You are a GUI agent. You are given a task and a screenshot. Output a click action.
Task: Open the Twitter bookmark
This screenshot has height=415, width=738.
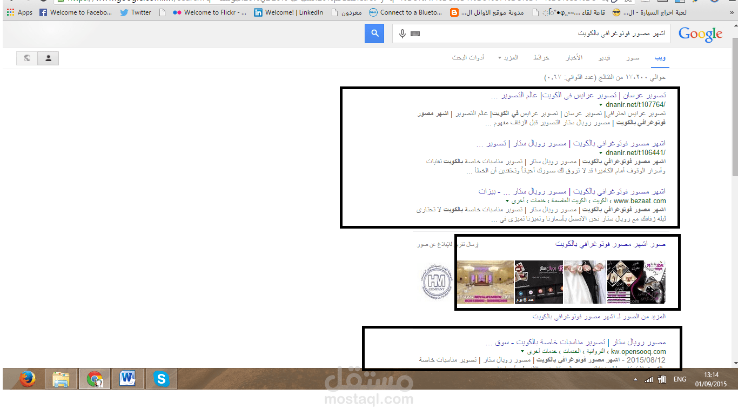pos(136,12)
